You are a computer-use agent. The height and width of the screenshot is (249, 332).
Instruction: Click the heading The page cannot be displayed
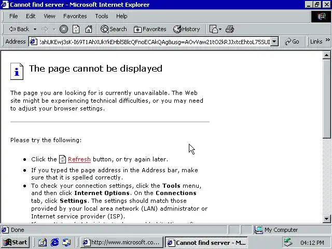pos(95,68)
